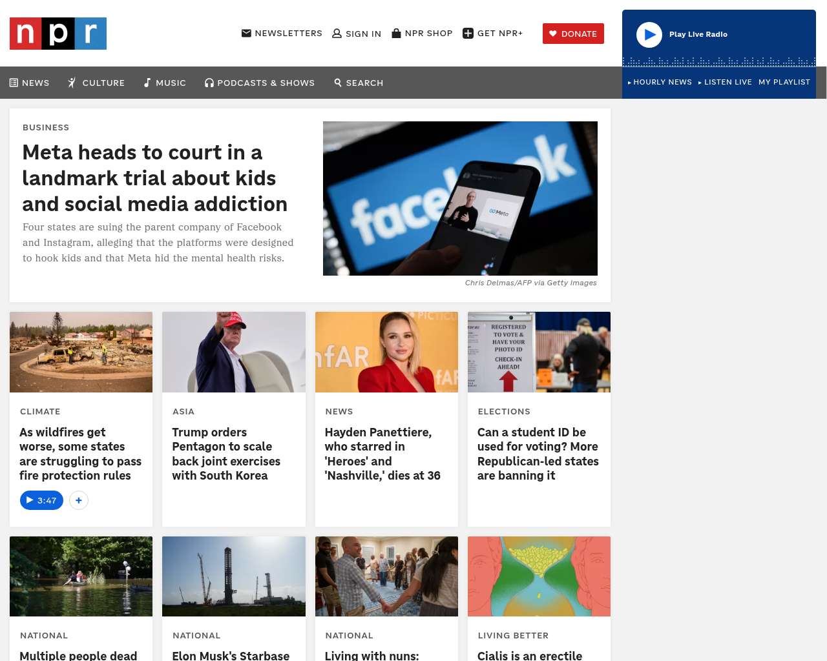Viewport: 827px width, 661px height.
Task: Click the hourglass illustration thumbnail
Action: 539,576
